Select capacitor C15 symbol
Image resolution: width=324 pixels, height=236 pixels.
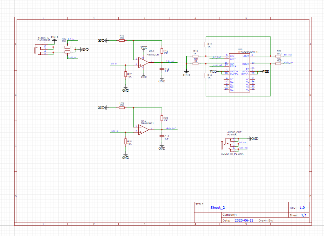point(162,136)
